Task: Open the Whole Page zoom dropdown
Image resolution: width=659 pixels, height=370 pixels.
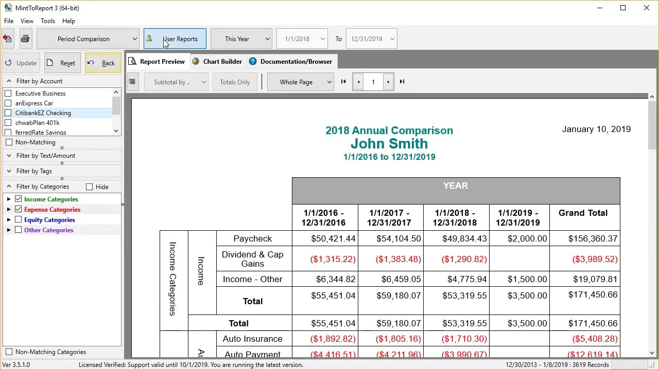Action: point(301,82)
